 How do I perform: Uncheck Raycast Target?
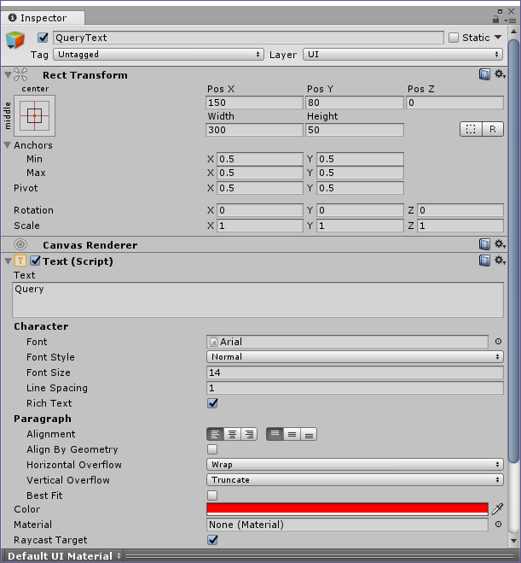[x=212, y=540]
